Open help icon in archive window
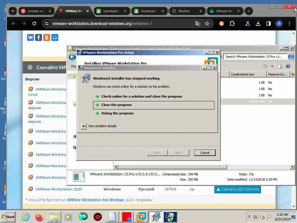The width and height of the screenshot is (297, 223). [x=288, y=66]
